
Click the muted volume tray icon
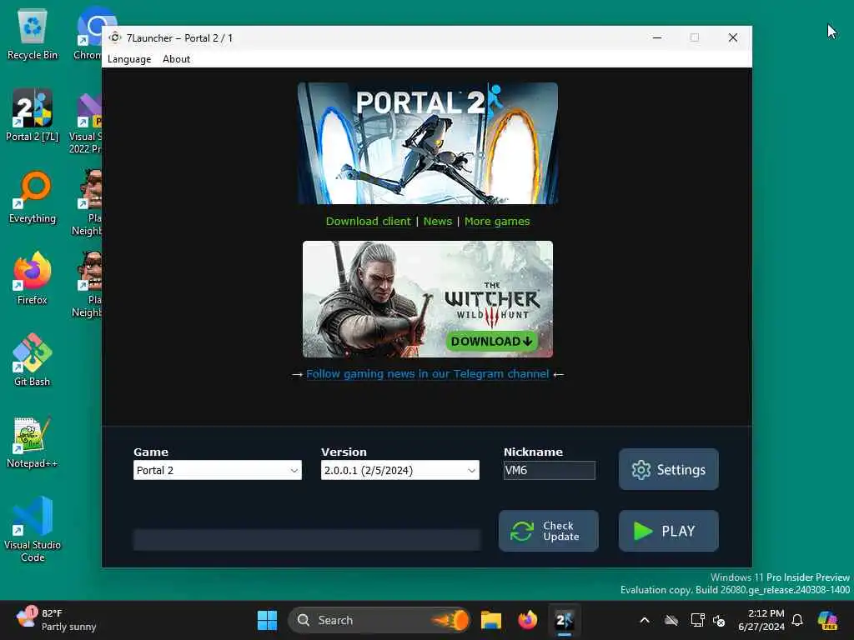click(719, 620)
